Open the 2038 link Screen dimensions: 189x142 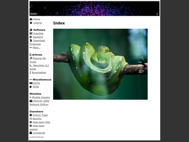coord(36,87)
